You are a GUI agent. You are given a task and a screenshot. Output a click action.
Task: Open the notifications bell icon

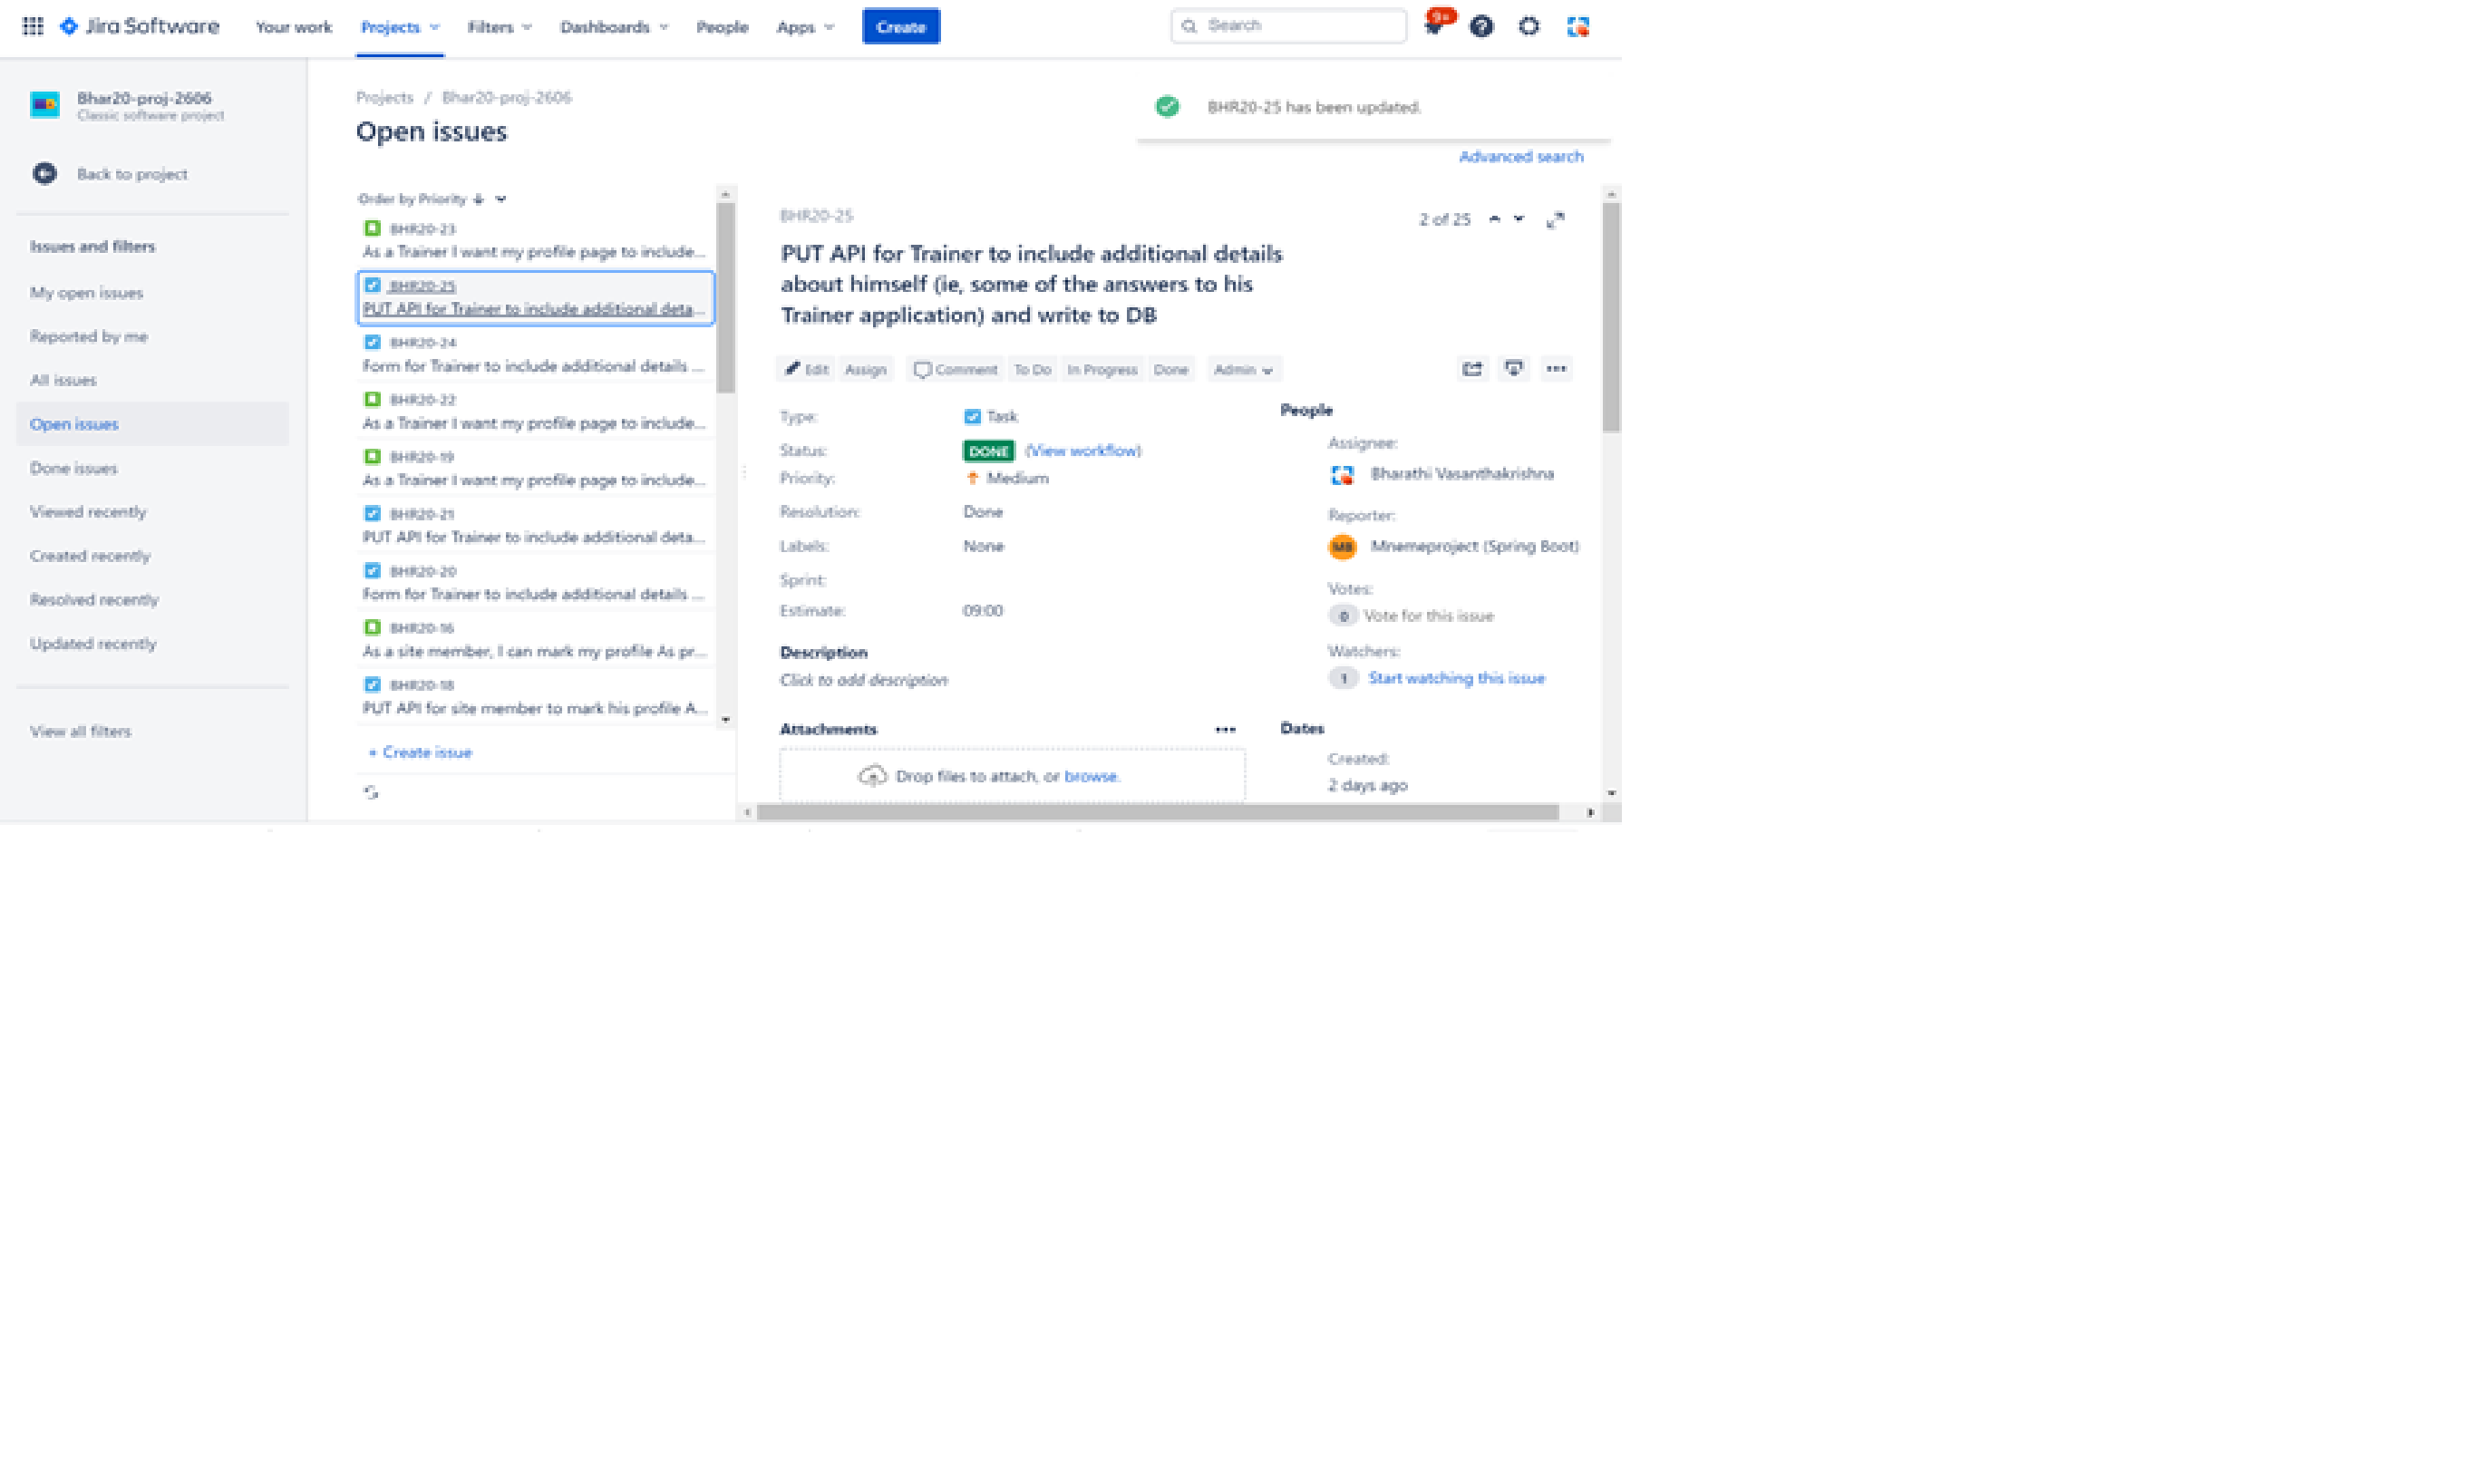[x=1433, y=26]
